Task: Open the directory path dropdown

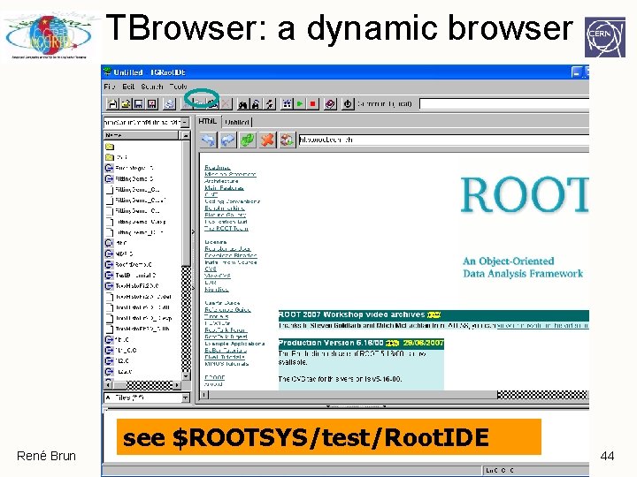Action: pyautogui.click(x=185, y=122)
